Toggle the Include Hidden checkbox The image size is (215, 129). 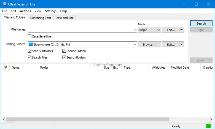(64, 51)
